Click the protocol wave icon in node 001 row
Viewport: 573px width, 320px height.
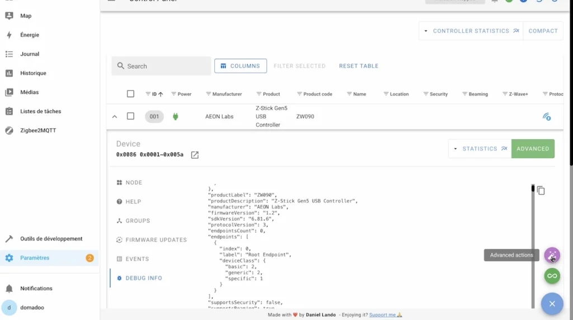547,117
